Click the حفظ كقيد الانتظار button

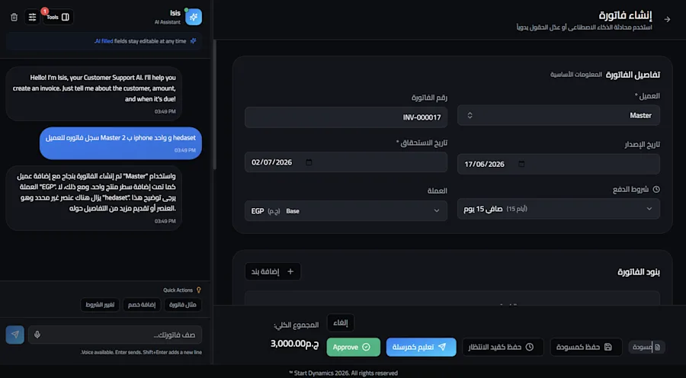pyautogui.click(x=503, y=347)
